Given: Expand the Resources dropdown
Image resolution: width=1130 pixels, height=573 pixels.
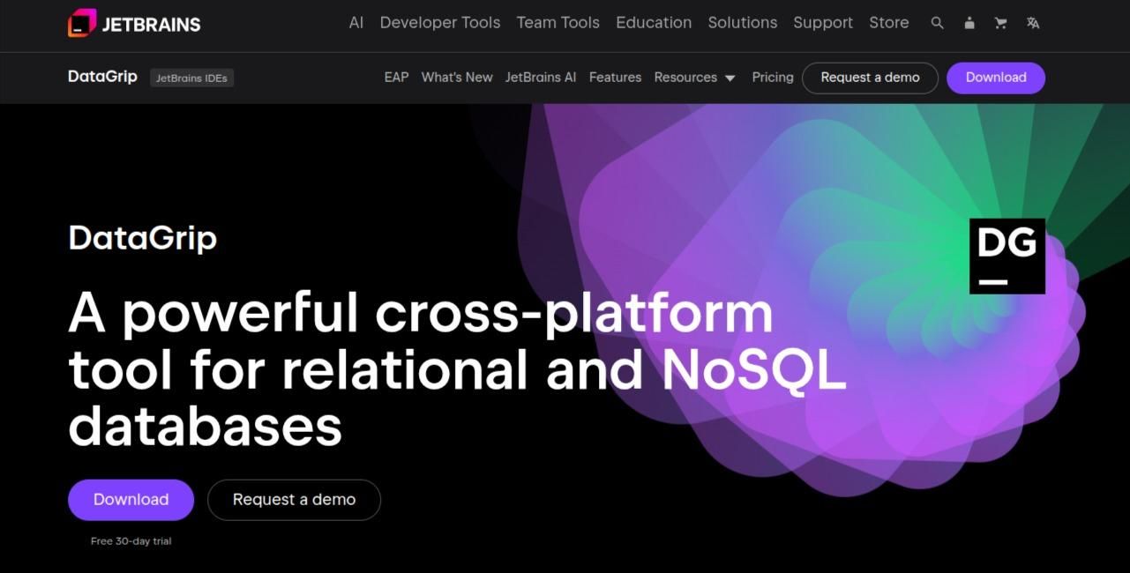Looking at the screenshot, I should [694, 78].
